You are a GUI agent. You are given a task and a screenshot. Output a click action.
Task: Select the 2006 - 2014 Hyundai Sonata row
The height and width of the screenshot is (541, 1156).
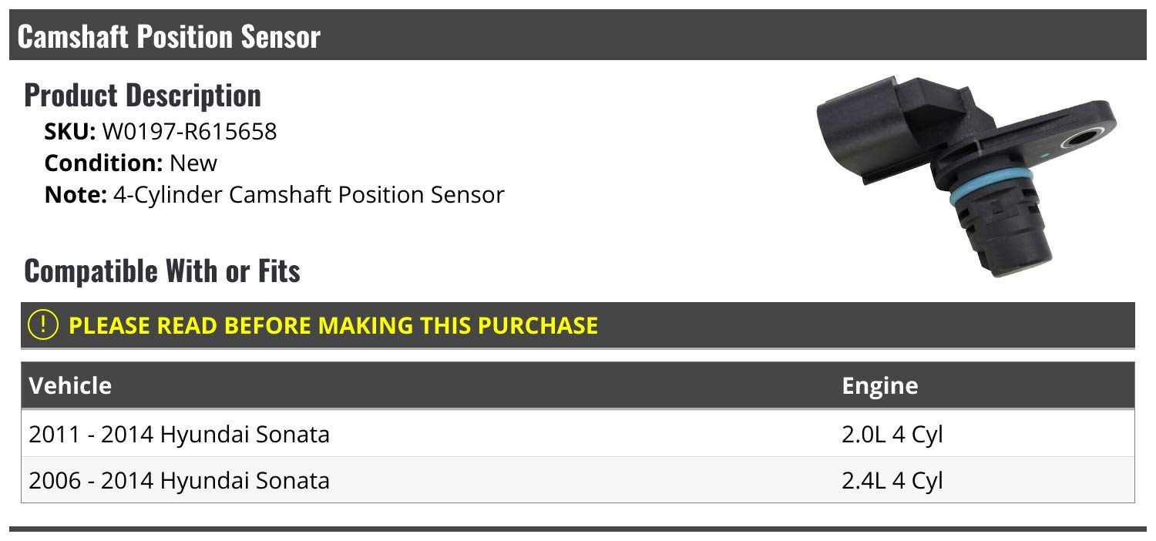[x=179, y=481]
